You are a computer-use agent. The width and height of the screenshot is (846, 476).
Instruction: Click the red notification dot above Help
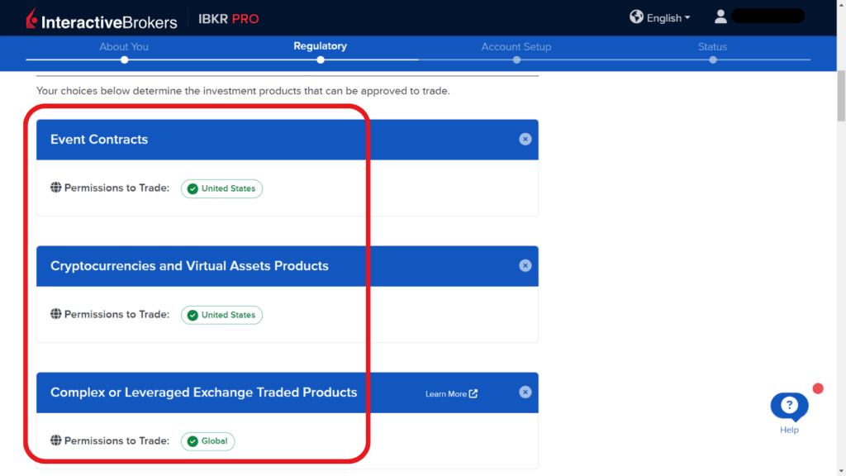point(818,388)
